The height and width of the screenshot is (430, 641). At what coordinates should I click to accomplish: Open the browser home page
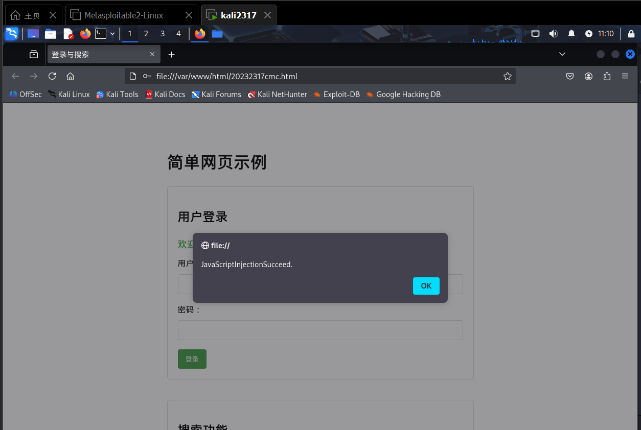pyautogui.click(x=70, y=76)
